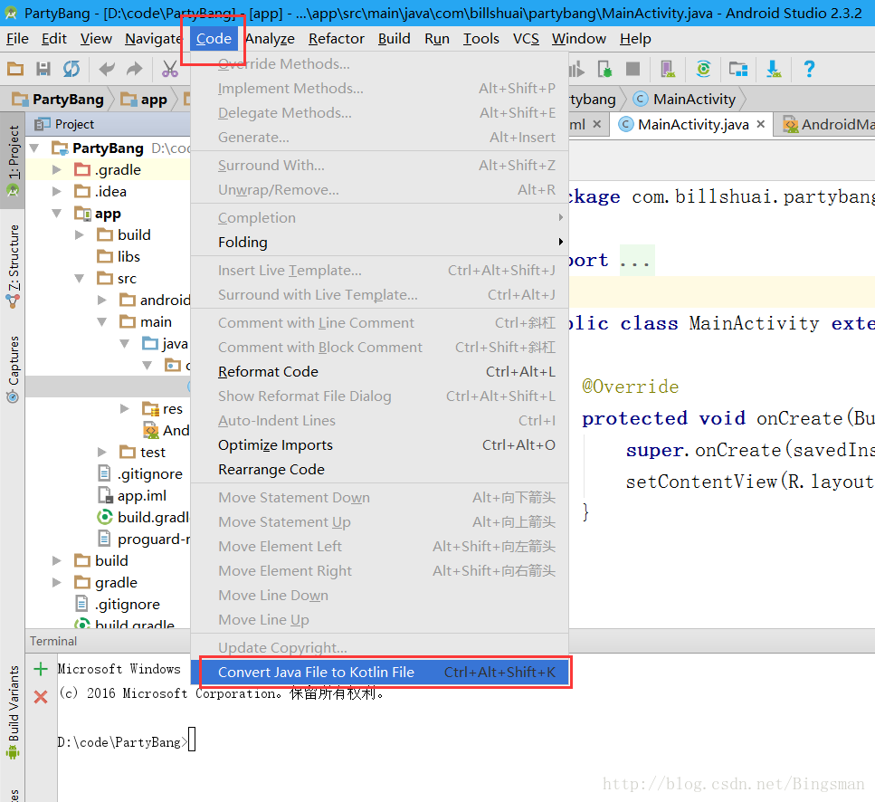The image size is (875, 802).
Task: Open the VCS menu
Action: click(526, 39)
